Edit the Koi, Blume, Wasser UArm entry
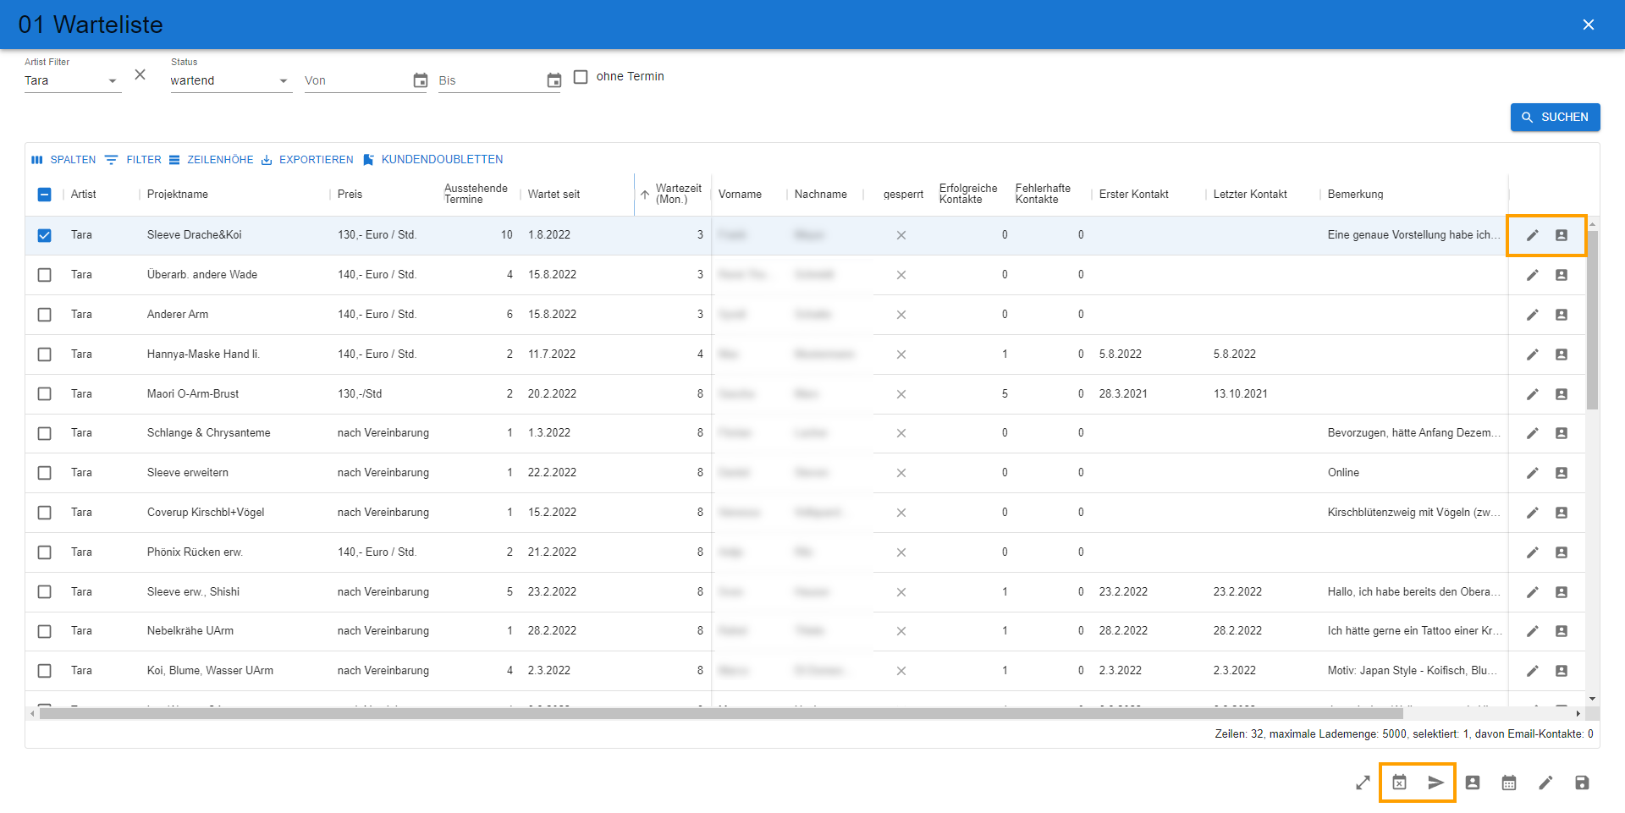Screen dimensions: 1625x813 tap(1532, 671)
